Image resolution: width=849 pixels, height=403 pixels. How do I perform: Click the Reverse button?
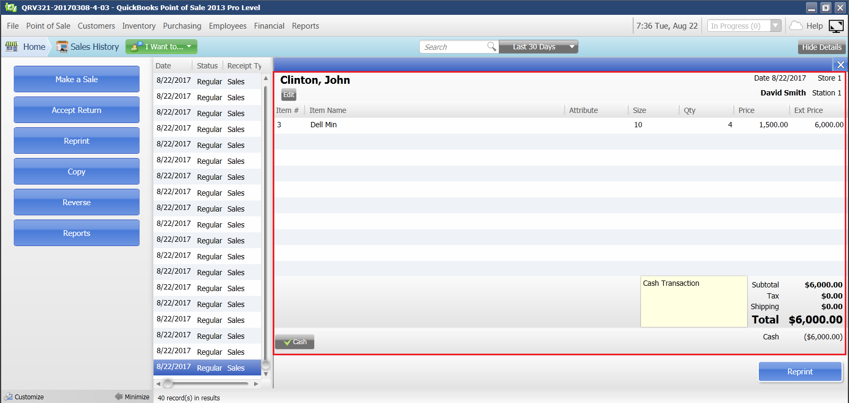76,202
